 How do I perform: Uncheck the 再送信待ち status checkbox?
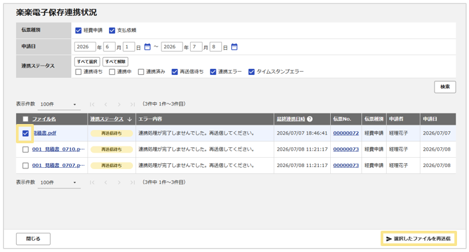175,72
